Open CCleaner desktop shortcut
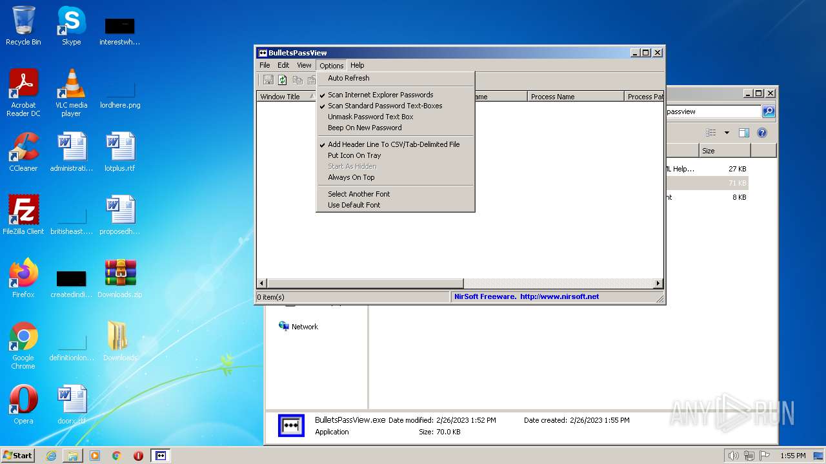This screenshot has width=826, height=464. point(23,152)
